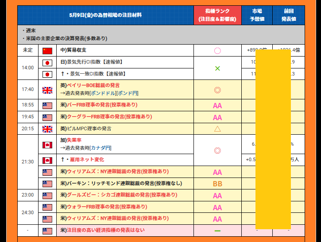
Task: Click the 19:45 time cell
Action: [28, 117]
